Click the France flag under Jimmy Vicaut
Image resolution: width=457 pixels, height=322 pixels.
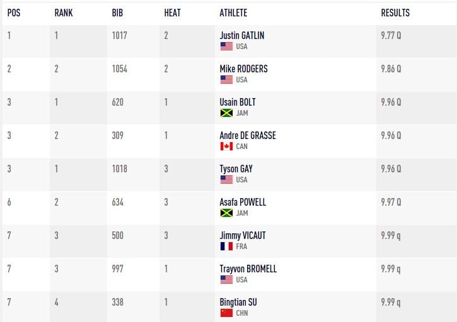[226, 247]
